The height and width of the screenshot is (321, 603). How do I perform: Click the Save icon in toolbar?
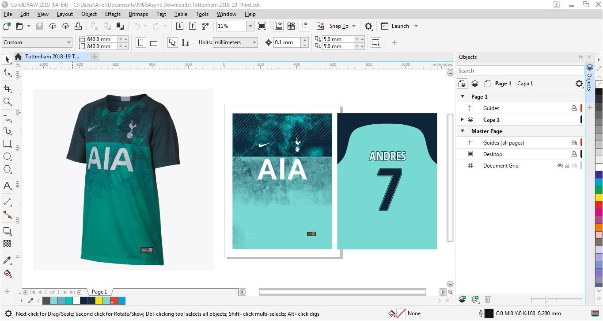pos(40,26)
